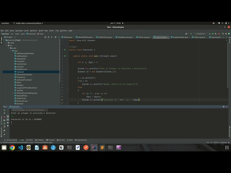Click Activities in the top bar
The height and width of the screenshot is (173, 231).
pos(5,23)
